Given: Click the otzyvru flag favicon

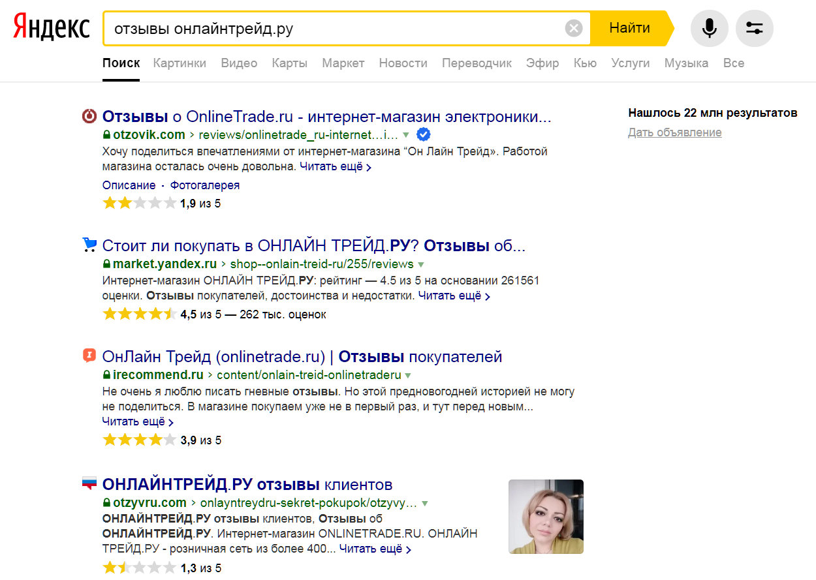Looking at the screenshot, I should pos(89,484).
